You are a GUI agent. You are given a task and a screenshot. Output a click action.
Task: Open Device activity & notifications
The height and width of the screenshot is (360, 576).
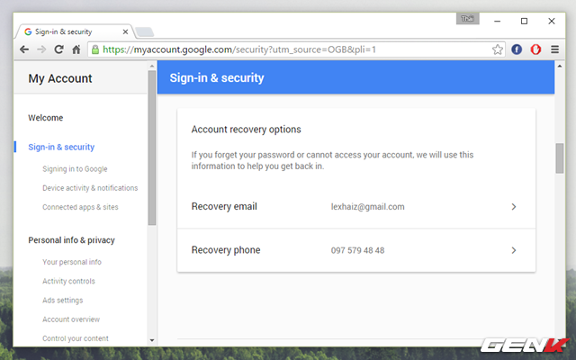click(x=90, y=188)
